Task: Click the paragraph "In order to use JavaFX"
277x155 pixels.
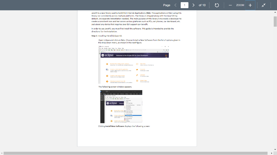Action: click(x=133, y=30)
